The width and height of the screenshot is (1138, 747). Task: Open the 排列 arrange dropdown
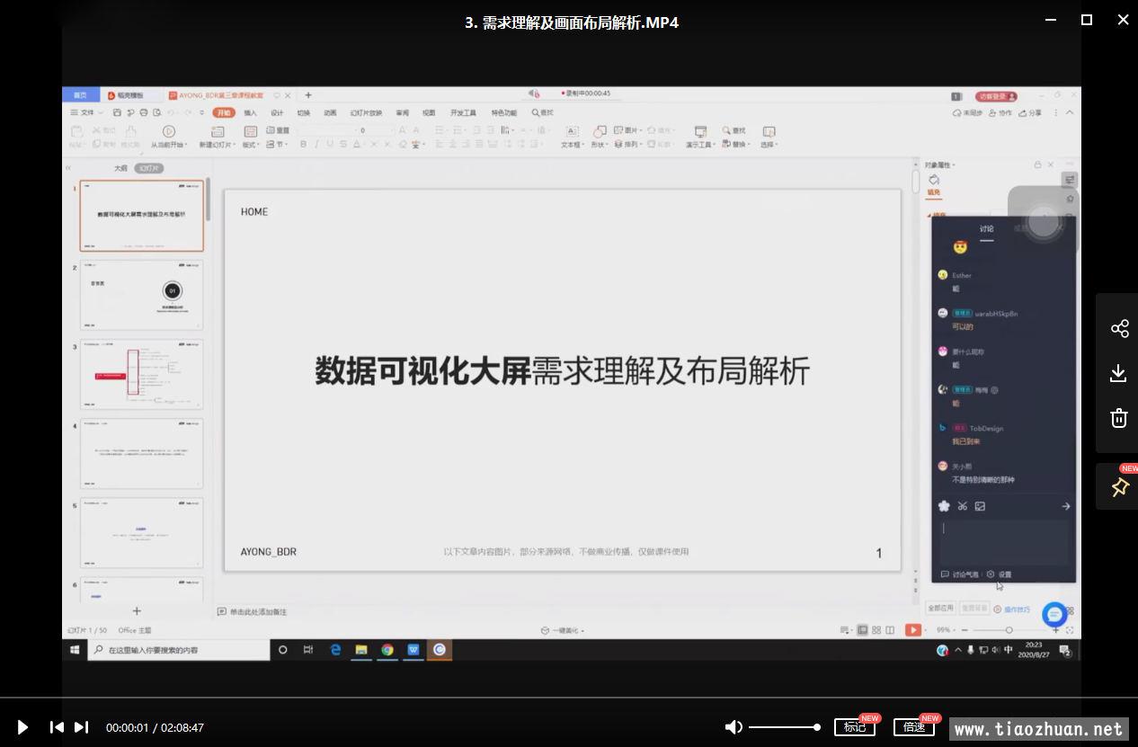(x=628, y=144)
